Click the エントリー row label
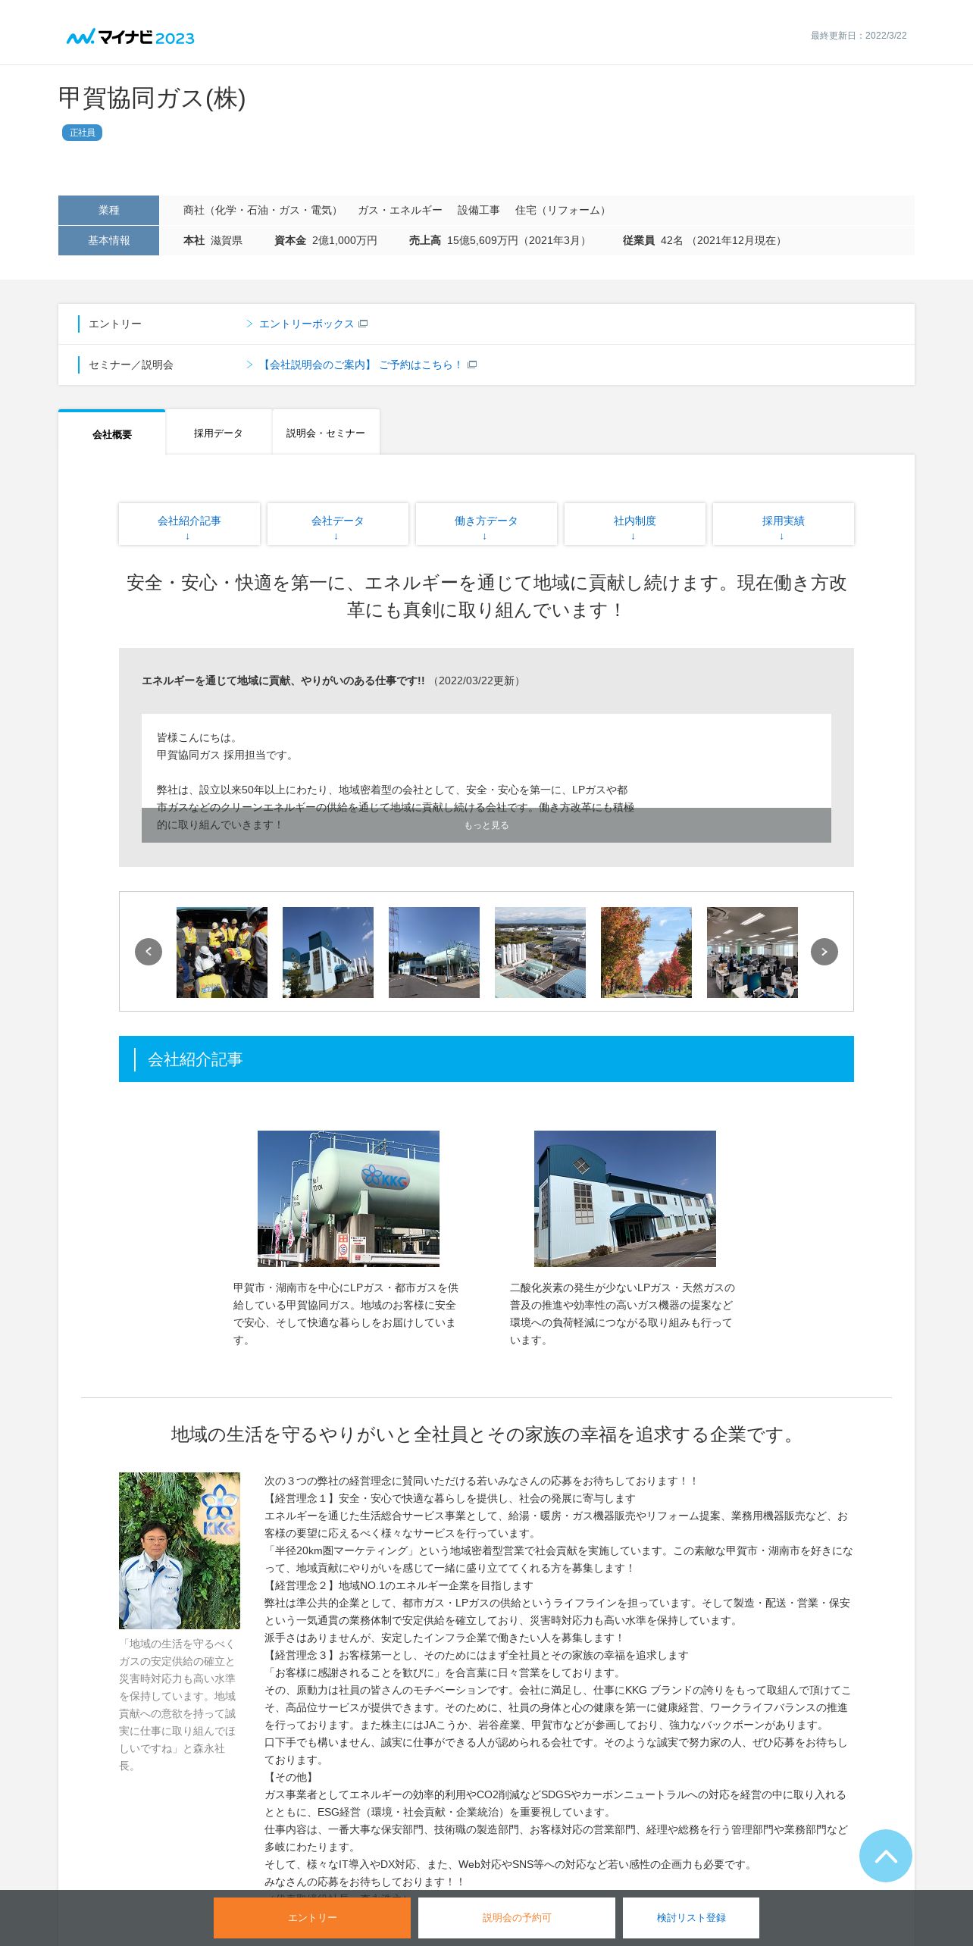Viewport: 973px width, 1946px height. pyautogui.click(x=115, y=324)
